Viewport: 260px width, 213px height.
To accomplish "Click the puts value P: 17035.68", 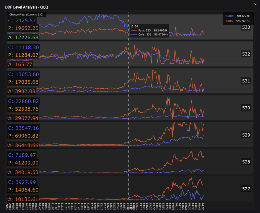I will tap(23, 82).
